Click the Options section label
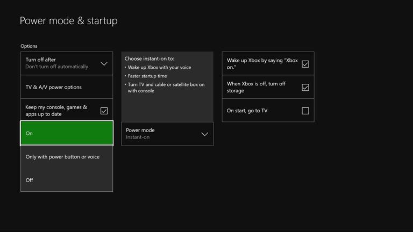The image size is (413, 232). pos(29,46)
